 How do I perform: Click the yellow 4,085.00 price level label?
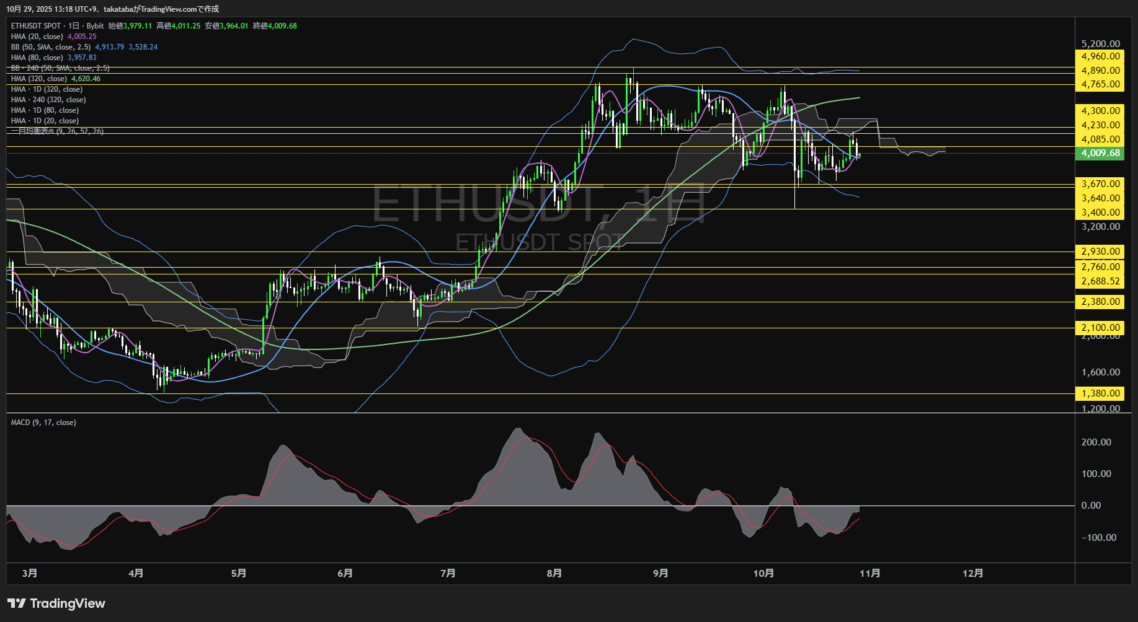pyautogui.click(x=1100, y=139)
